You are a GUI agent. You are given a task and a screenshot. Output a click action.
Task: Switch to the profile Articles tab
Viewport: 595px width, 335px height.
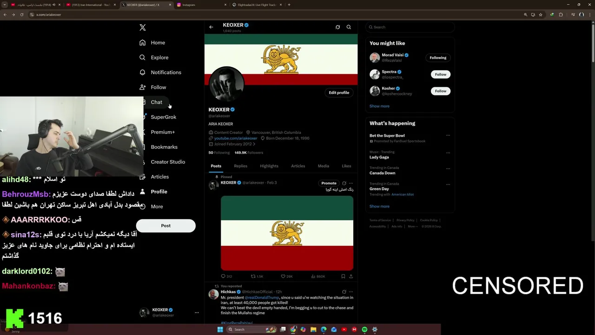pos(298,166)
